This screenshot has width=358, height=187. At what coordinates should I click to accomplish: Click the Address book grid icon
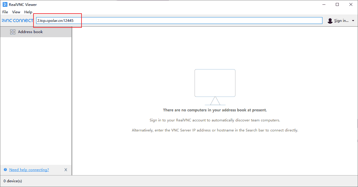[13, 32]
